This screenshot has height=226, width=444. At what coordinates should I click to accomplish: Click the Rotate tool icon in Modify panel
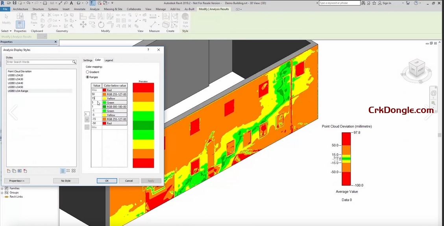click(x=101, y=25)
